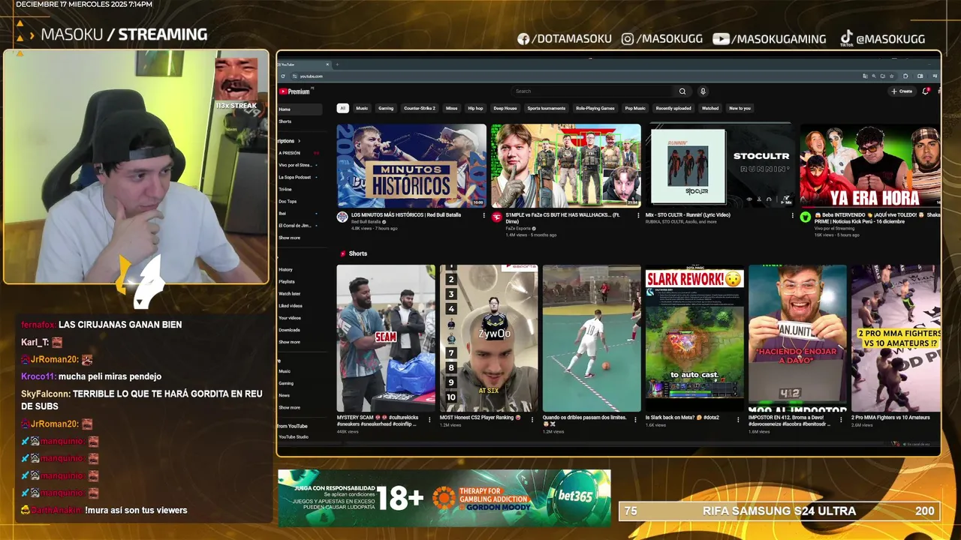This screenshot has height=540, width=961.
Task: Click the Instagram icon in stream overlay
Action: point(628,39)
